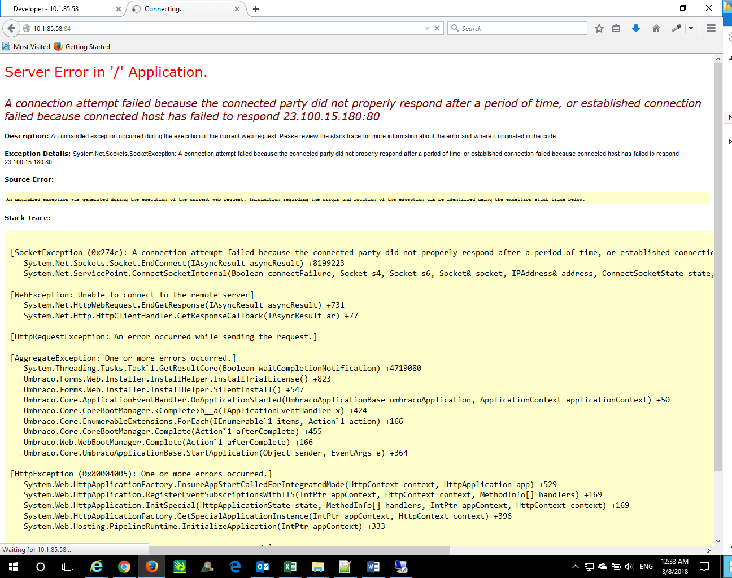This screenshot has height=578, width=732.
Task: Click the address bar showing 10.1.85.58:84
Action: tap(226, 28)
